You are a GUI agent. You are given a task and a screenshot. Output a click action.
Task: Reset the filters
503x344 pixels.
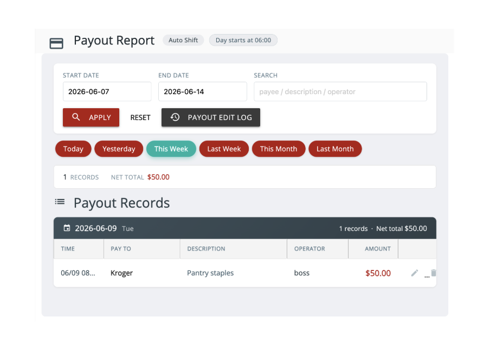pos(140,117)
